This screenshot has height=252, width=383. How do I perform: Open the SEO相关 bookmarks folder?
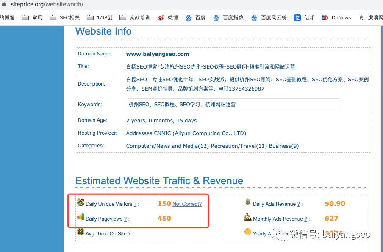pyautogui.click(x=64, y=18)
